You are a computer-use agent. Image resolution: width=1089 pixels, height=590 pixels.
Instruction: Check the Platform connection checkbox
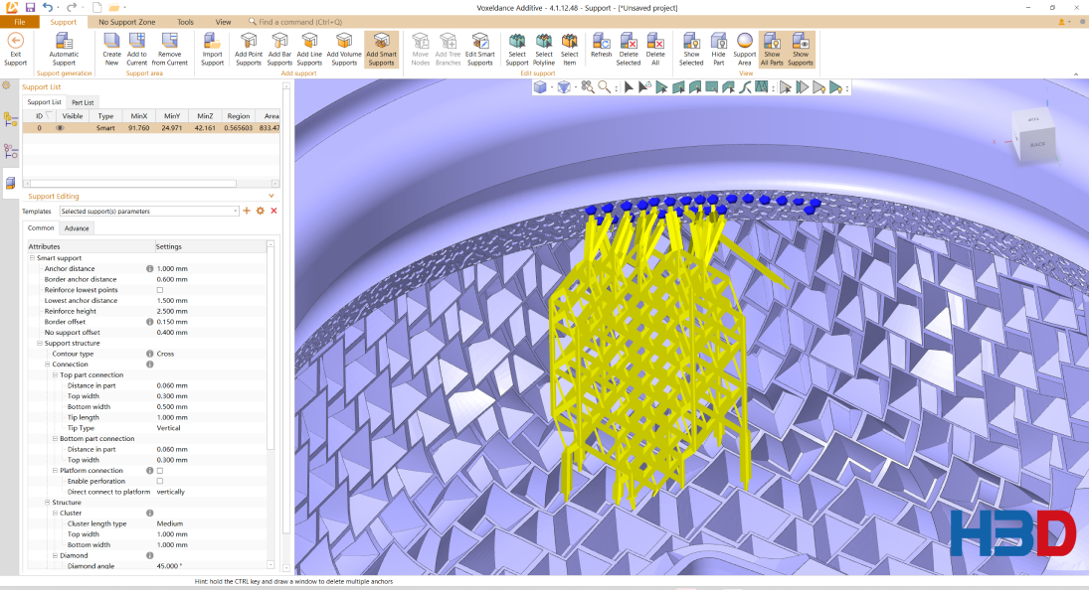tap(160, 471)
